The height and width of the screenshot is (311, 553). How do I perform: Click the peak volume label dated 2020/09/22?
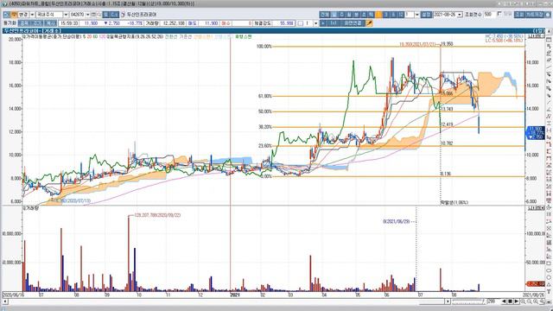point(157,215)
